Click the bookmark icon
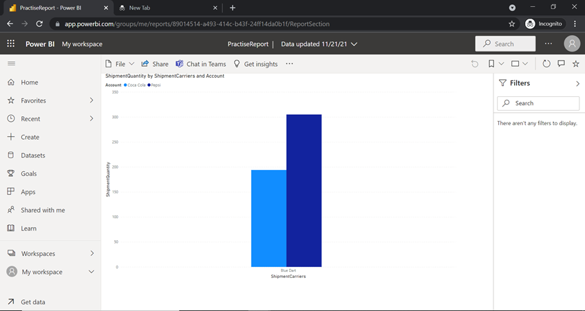Screen dimensions: 585x311 point(491,64)
